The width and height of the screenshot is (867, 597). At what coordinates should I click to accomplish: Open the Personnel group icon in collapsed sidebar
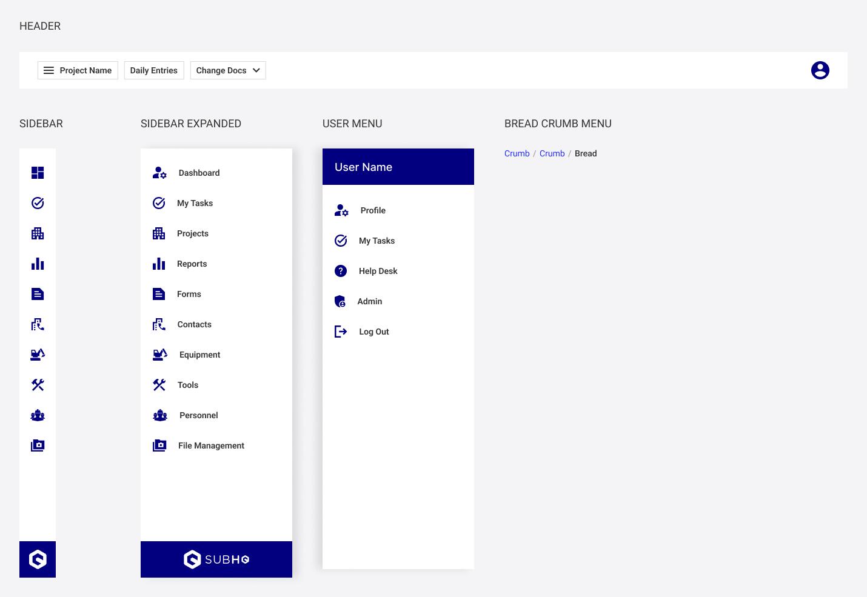(x=38, y=415)
